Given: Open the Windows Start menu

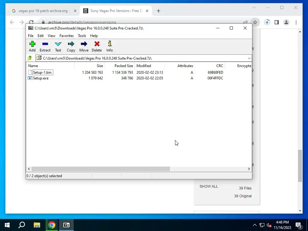Looking at the screenshot, I should coord(7,225).
